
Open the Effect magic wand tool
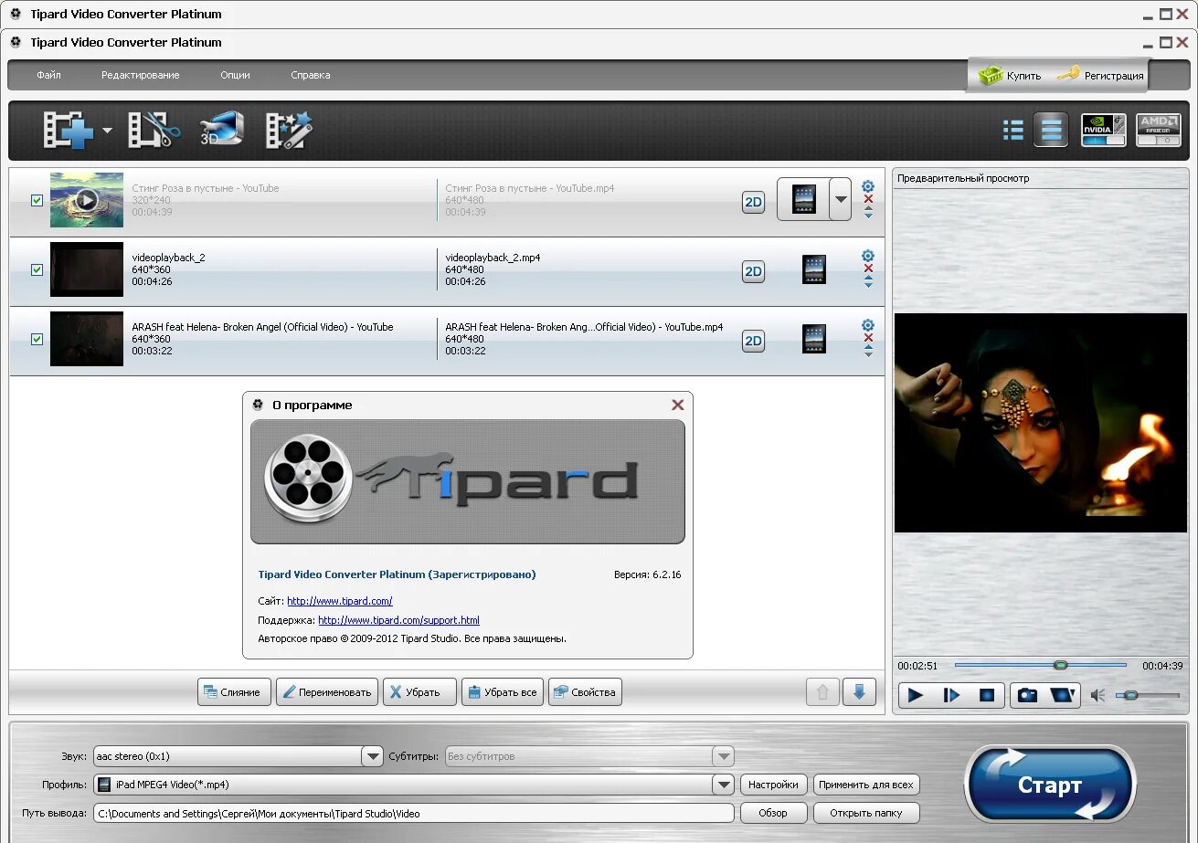[289, 131]
